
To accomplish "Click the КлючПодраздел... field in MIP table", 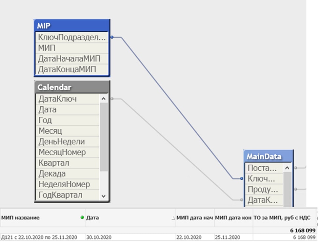I will point(72,37).
